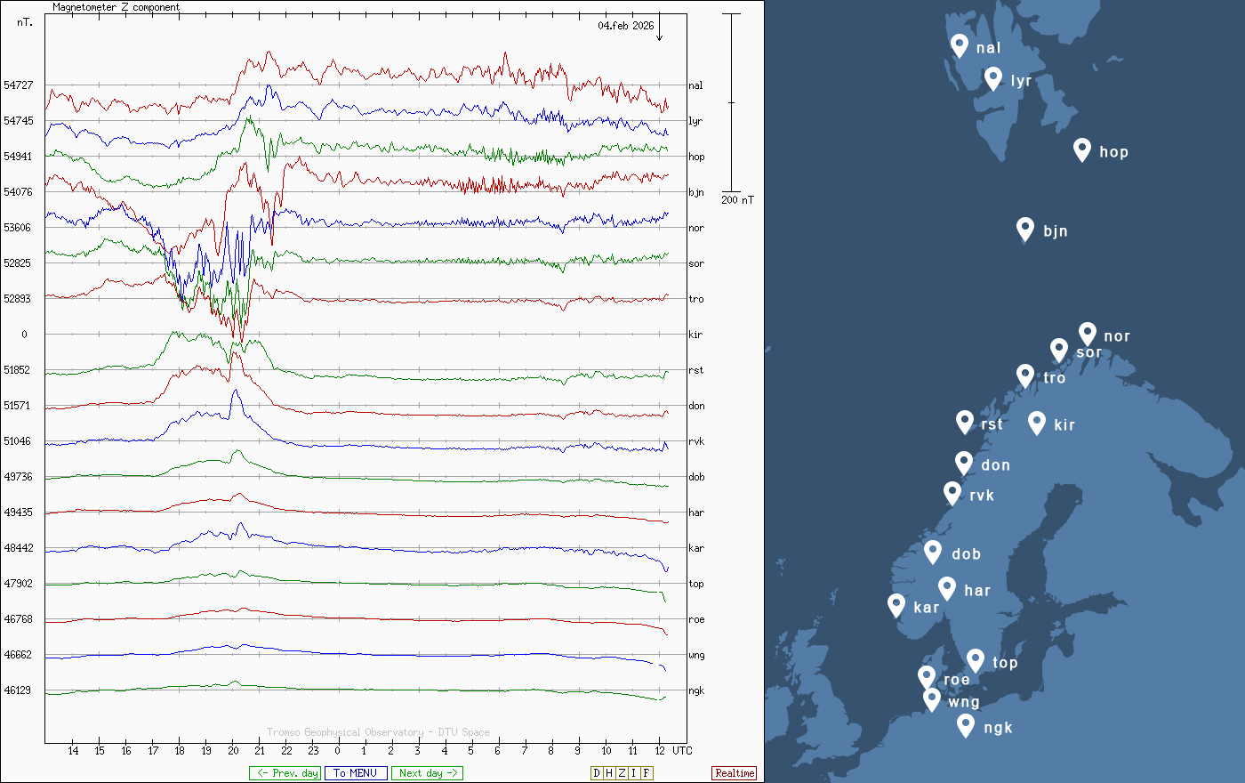1245x783 pixels.
Task: Open the kir station pin
Action: 1036,423
